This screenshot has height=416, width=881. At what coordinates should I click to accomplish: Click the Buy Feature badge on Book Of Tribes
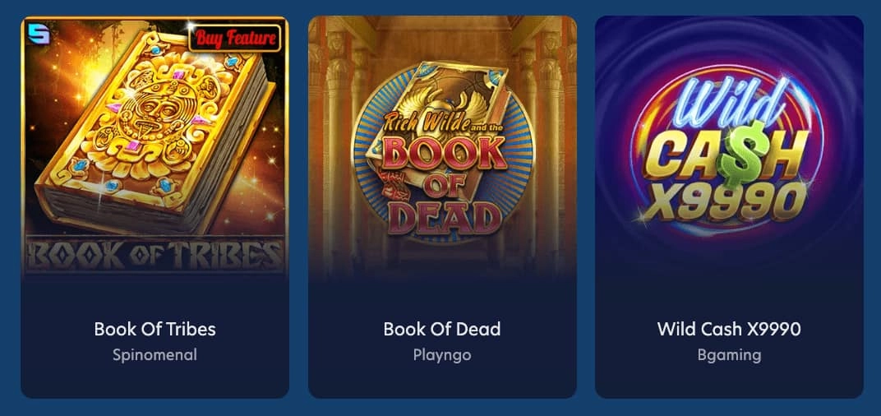click(x=235, y=38)
